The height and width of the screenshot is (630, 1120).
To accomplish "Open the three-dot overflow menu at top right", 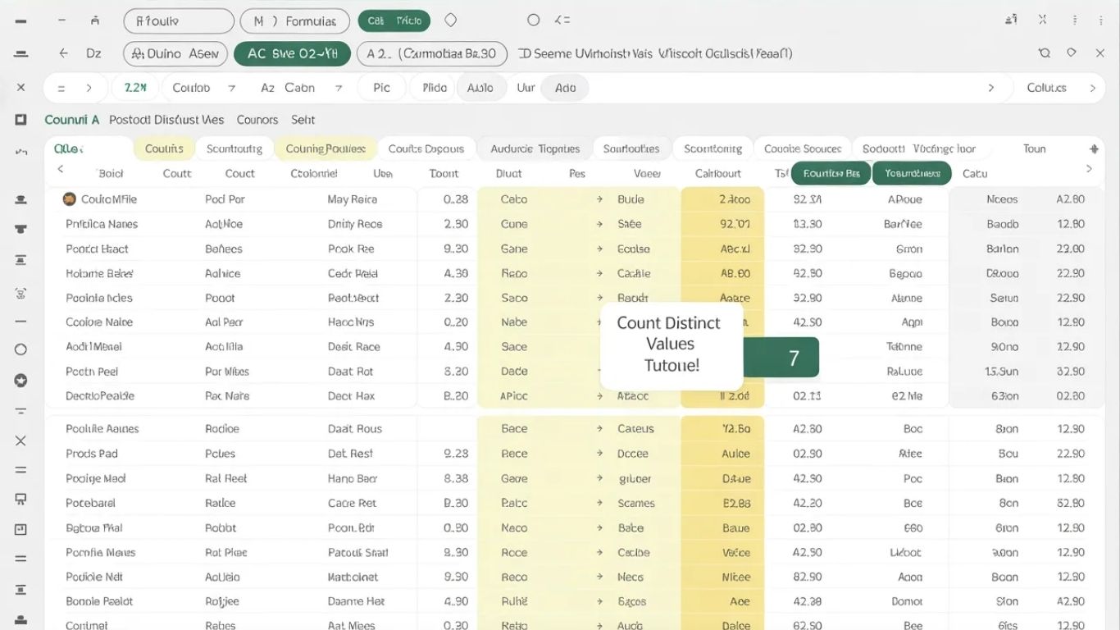I will tap(1073, 20).
